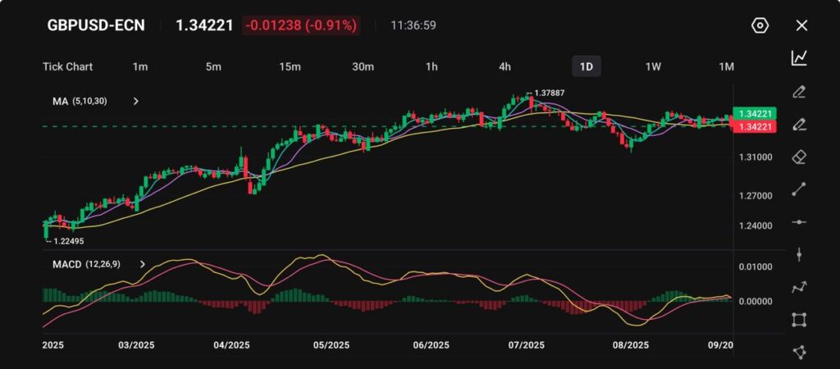Screen dimensions: 840x369
Task: Select the eraser tool
Action: coord(799,157)
